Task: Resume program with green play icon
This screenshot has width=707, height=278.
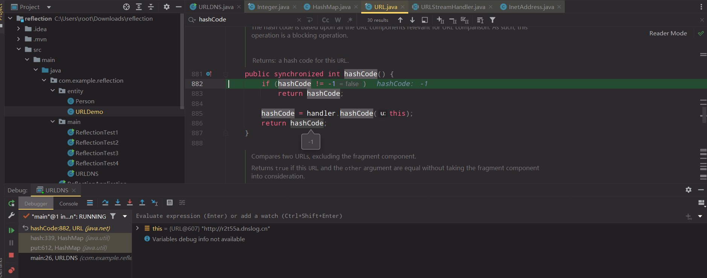Action: pyautogui.click(x=11, y=230)
